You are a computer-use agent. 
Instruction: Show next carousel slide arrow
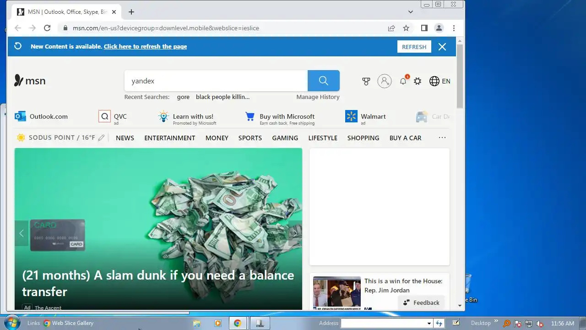(x=295, y=233)
